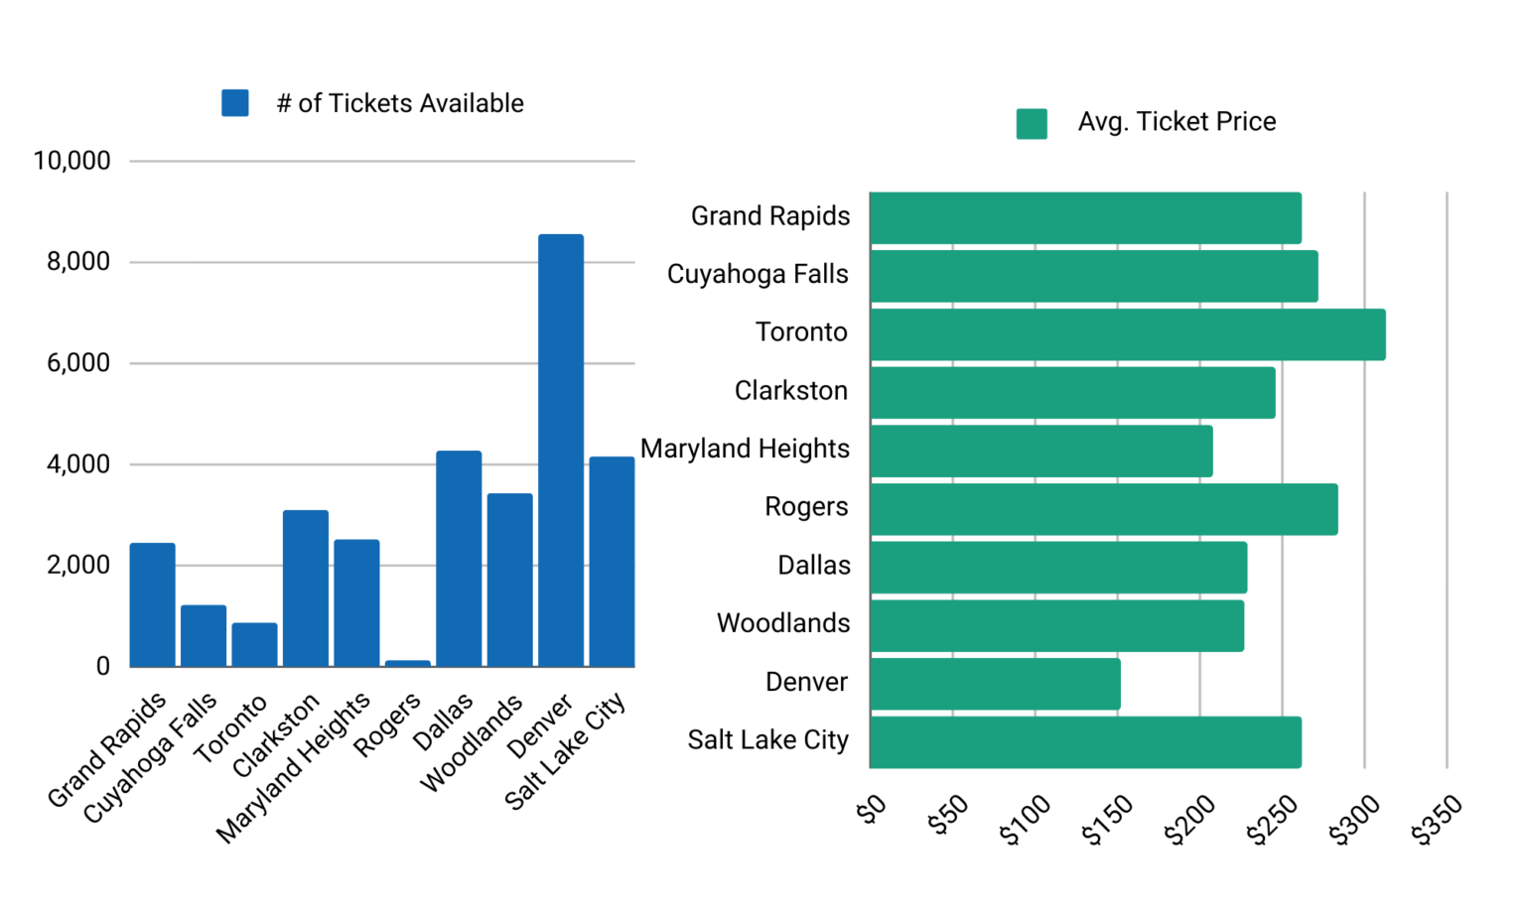Image resolution: width=1525 pixels, height=915 pixels.
Task: Click the tall blue Denver bar
Action: 561,450
